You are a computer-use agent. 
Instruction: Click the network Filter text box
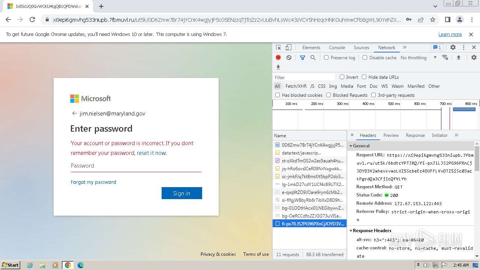(304, 77)
